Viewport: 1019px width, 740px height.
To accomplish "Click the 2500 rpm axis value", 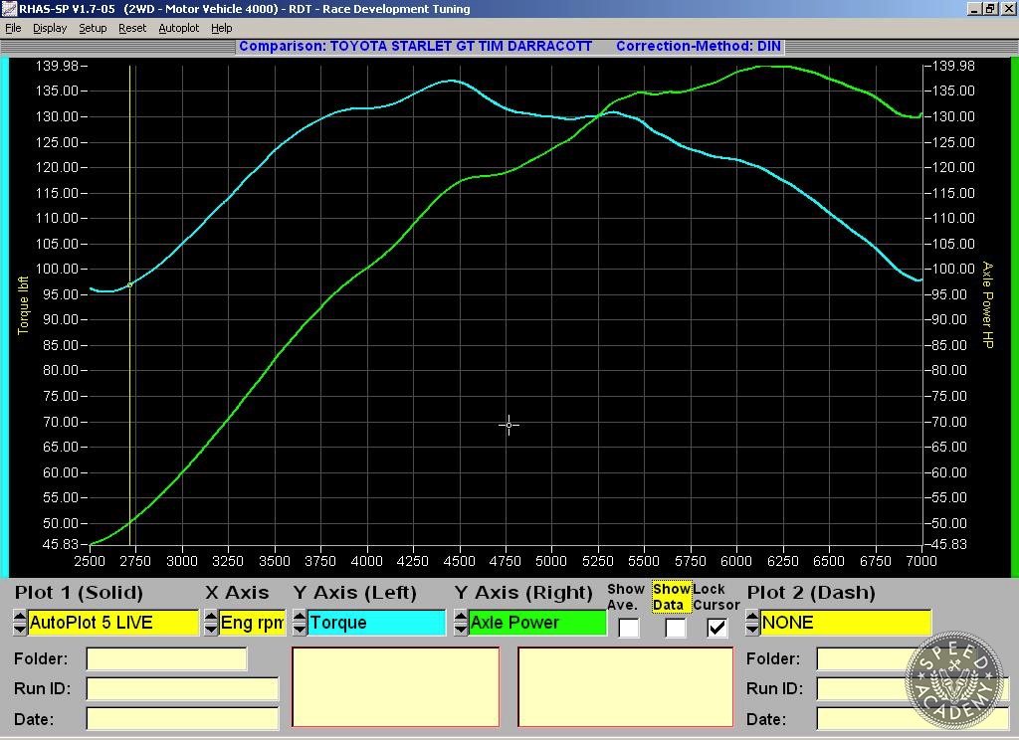I will coord(90,561).
